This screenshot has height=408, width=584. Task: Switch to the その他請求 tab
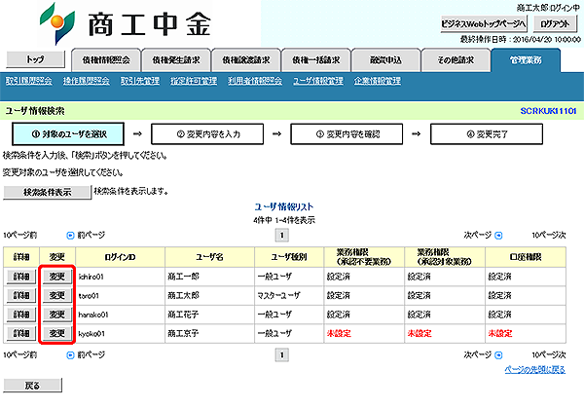pos(456,60)
